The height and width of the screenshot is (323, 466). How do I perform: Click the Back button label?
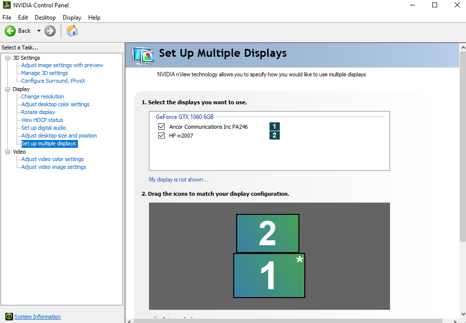[x=25, y=31]
